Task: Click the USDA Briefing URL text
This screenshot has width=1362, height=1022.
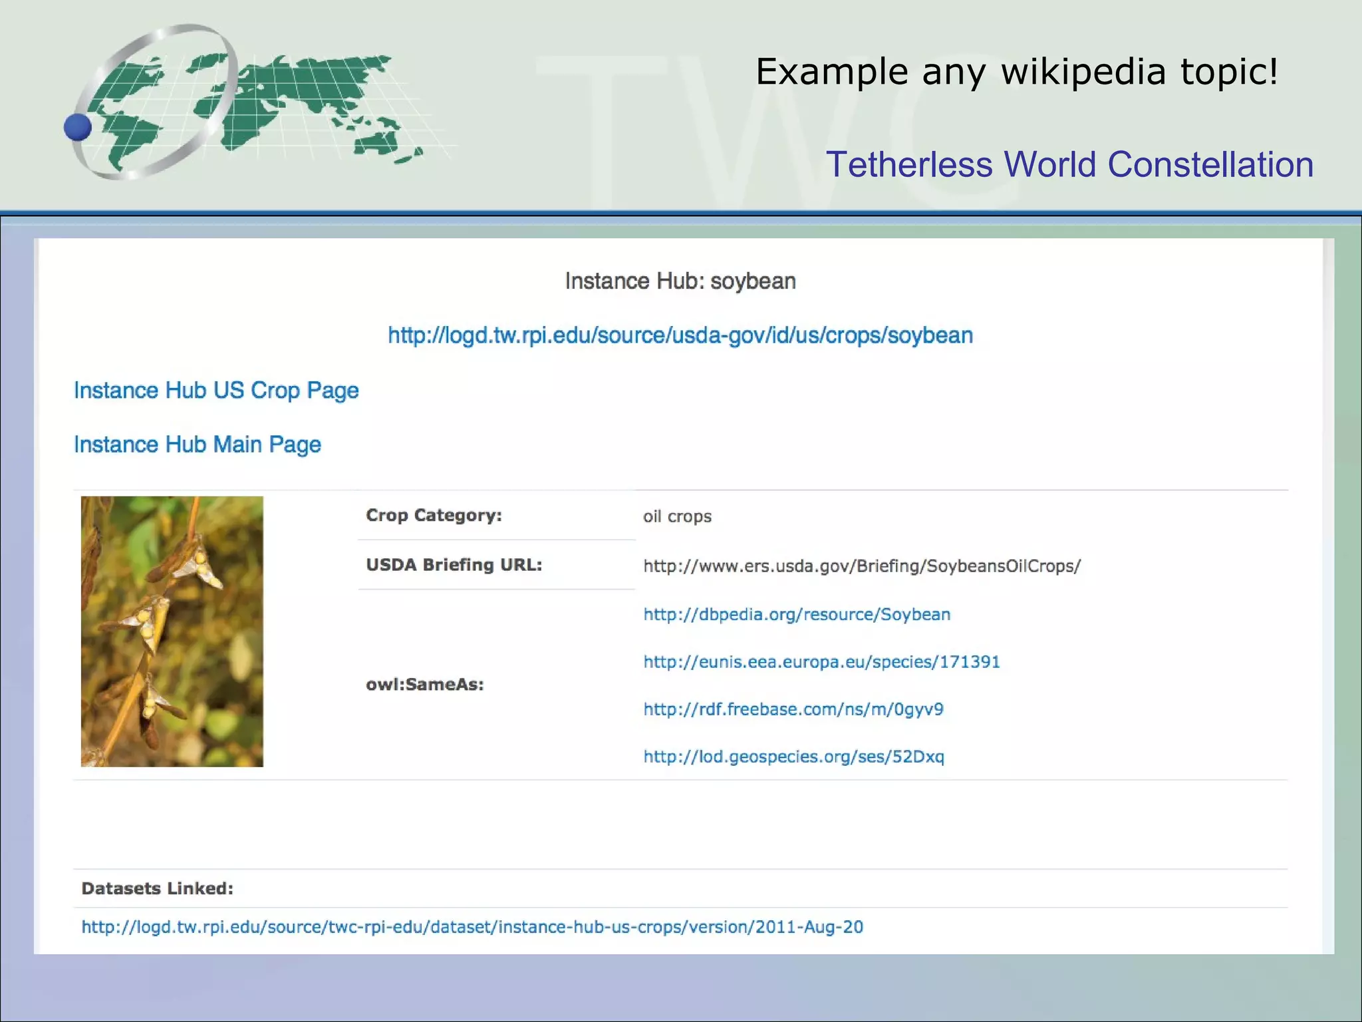Action: click(861, 566)
